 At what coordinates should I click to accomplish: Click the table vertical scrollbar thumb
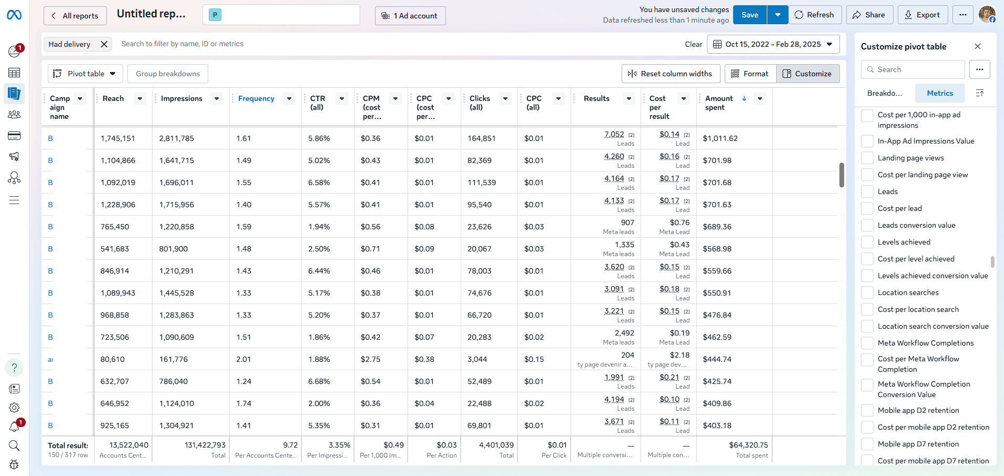(841, 175)
